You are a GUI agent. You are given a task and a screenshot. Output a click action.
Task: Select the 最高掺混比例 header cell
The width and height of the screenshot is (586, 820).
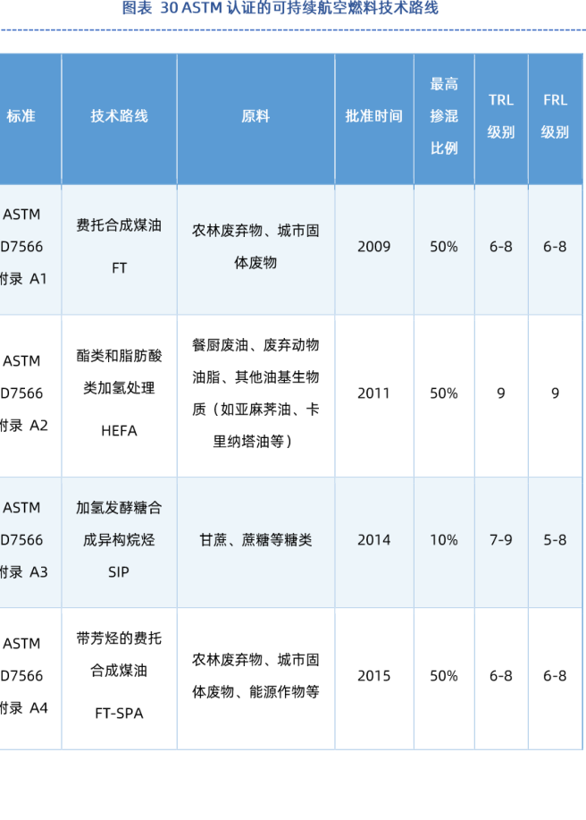[444, 116]
